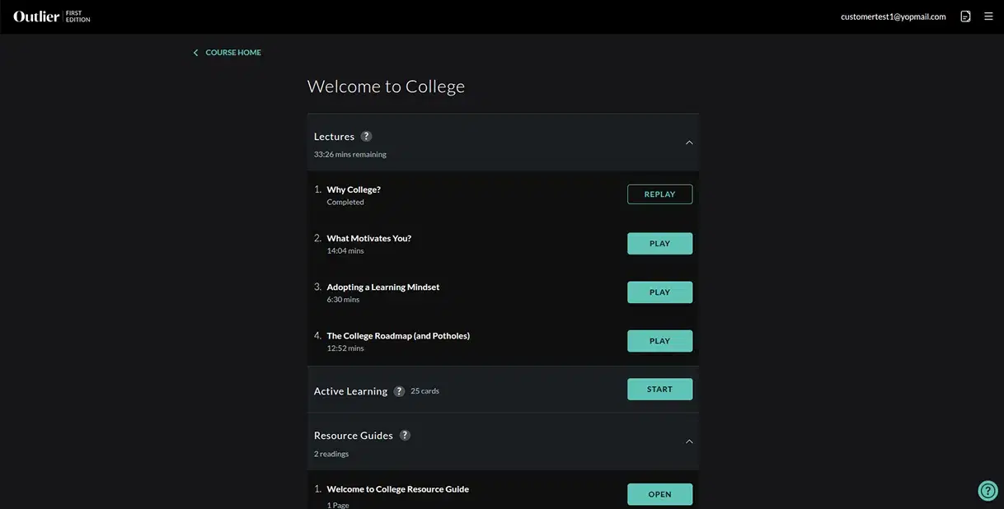Click The College Roadmap (and Potholes) title
Screen dimensions: 1004x509
398,335
